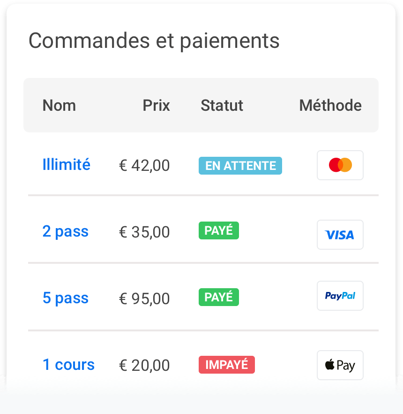Screen dimensions: 403x414
Task: Click the € 42,00 price
Action: coord(144,166)
